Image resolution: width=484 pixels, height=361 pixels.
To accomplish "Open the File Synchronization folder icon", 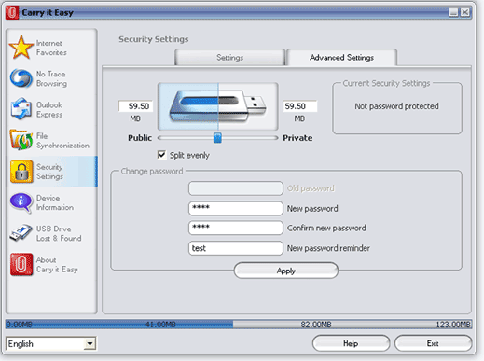I will tap(21, 140).
